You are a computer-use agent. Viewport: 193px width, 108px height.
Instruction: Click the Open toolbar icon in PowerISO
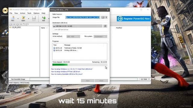coord(24,19)
